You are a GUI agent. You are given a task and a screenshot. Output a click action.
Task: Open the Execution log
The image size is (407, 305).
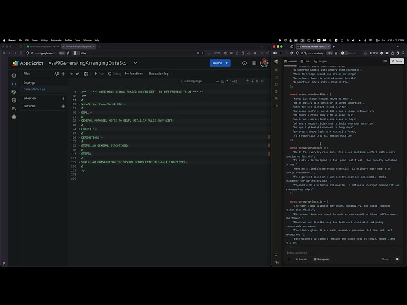click(x=158, y=74)
